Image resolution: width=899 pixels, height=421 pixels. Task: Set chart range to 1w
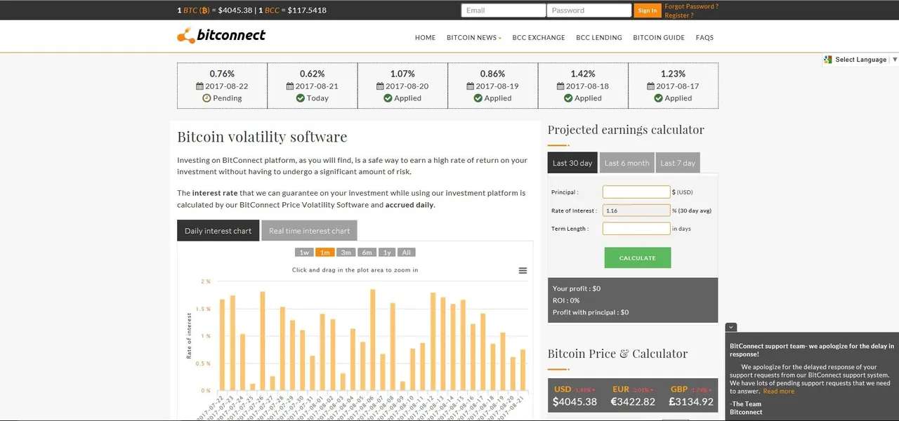click(304, 253)
